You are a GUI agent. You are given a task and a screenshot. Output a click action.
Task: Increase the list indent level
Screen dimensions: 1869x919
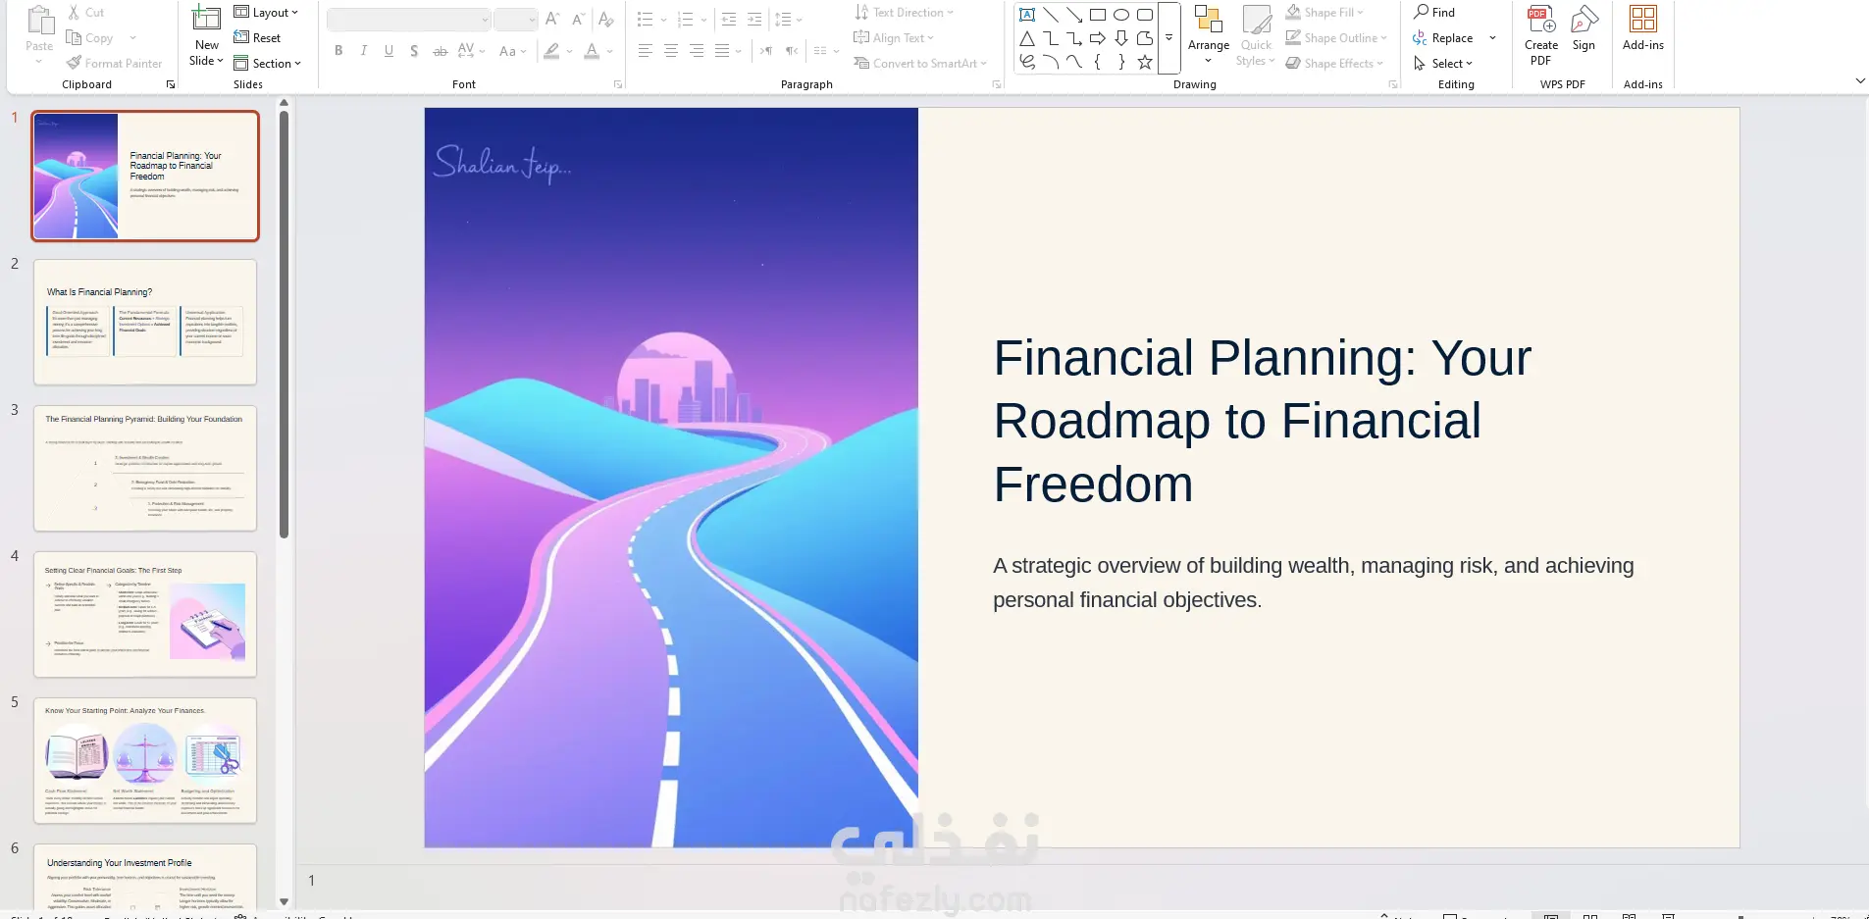(753, 20)
